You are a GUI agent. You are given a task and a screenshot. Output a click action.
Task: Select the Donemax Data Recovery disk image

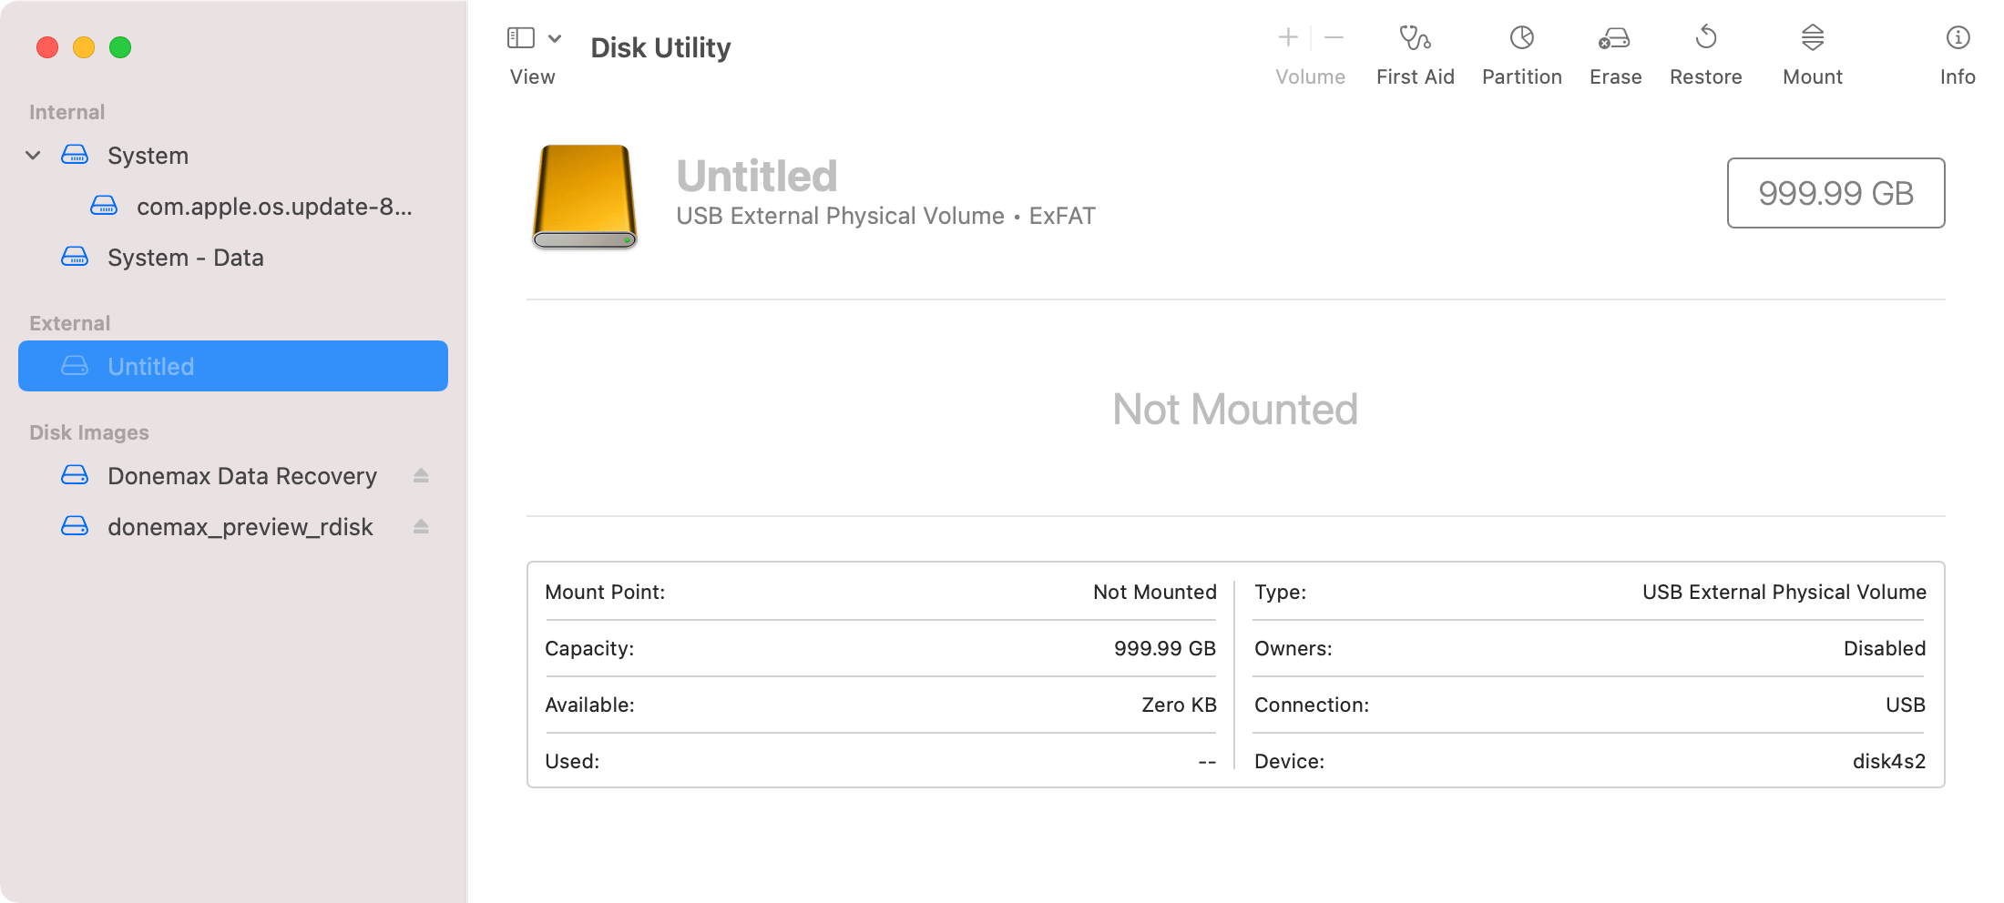(x=242, y=475)
